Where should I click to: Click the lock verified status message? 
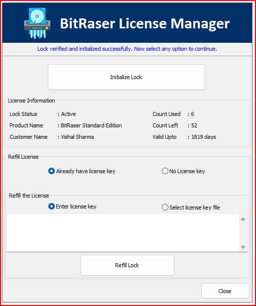tap(127, 49)
